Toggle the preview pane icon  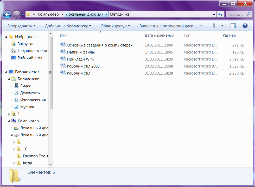click(x=233, y=26)
